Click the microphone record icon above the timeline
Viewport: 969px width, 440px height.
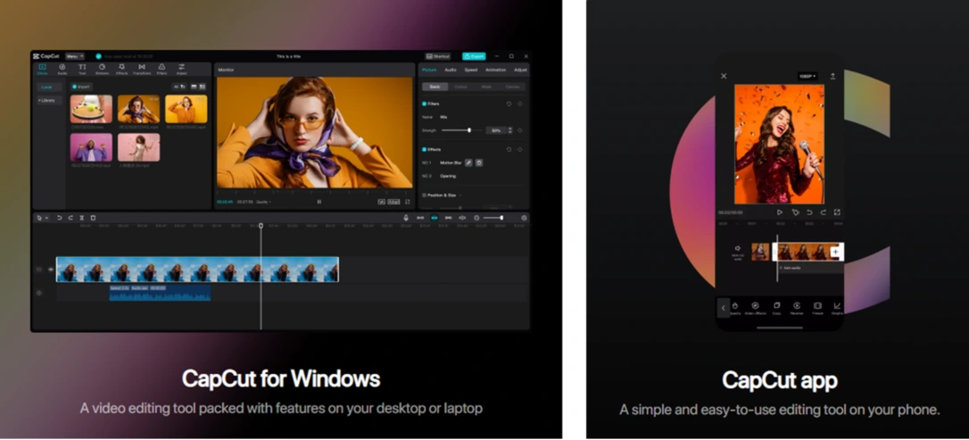(406, 218)
